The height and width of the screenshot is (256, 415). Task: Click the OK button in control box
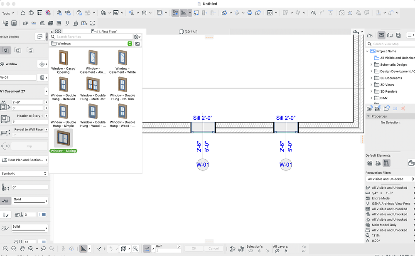tap(194, 249)
